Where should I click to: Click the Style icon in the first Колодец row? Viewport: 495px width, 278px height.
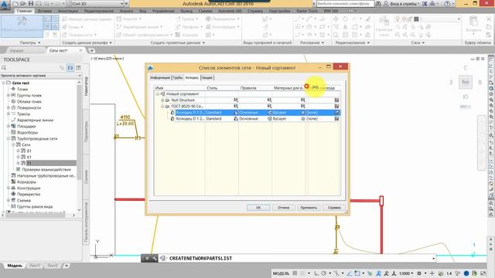(x=236, y=113)
